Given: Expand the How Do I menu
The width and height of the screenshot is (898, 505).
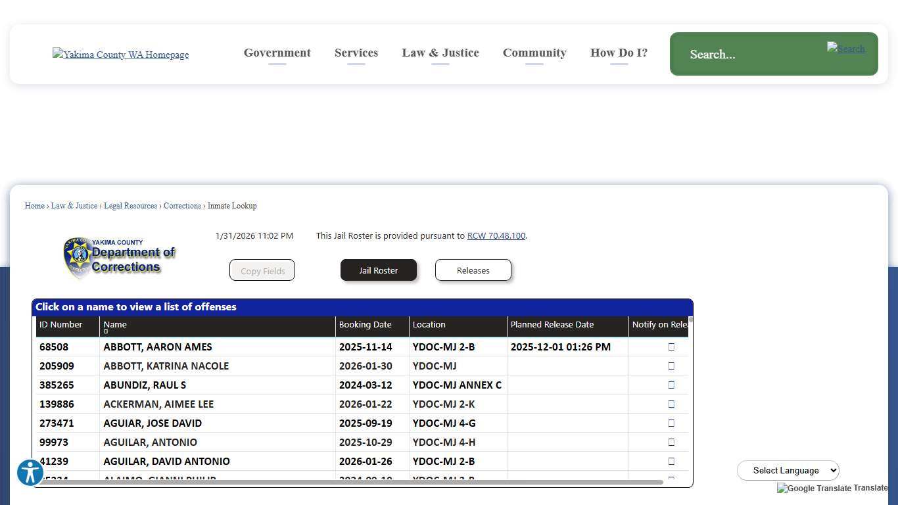Looking at the screenshot, I should point(618,53).
